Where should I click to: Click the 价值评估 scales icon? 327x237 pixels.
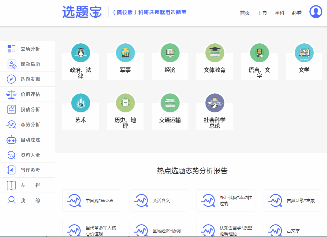[x=11, y=94]
